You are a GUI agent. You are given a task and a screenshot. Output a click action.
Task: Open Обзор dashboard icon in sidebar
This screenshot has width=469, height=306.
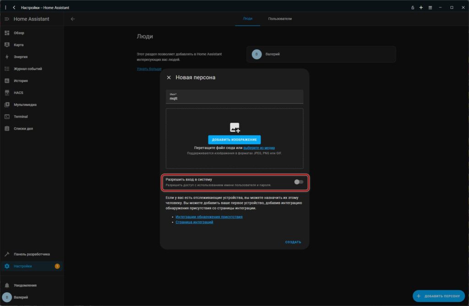(x=7, y=33)
